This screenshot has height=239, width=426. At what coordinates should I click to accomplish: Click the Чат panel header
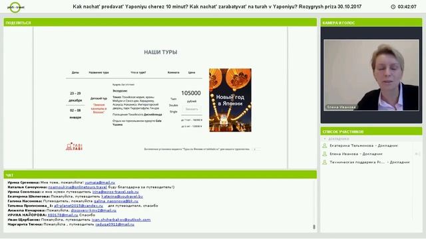click(x=160, y=175)
